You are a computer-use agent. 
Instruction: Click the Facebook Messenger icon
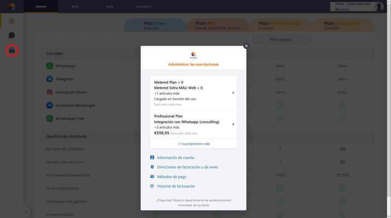(x=50, y=105)
